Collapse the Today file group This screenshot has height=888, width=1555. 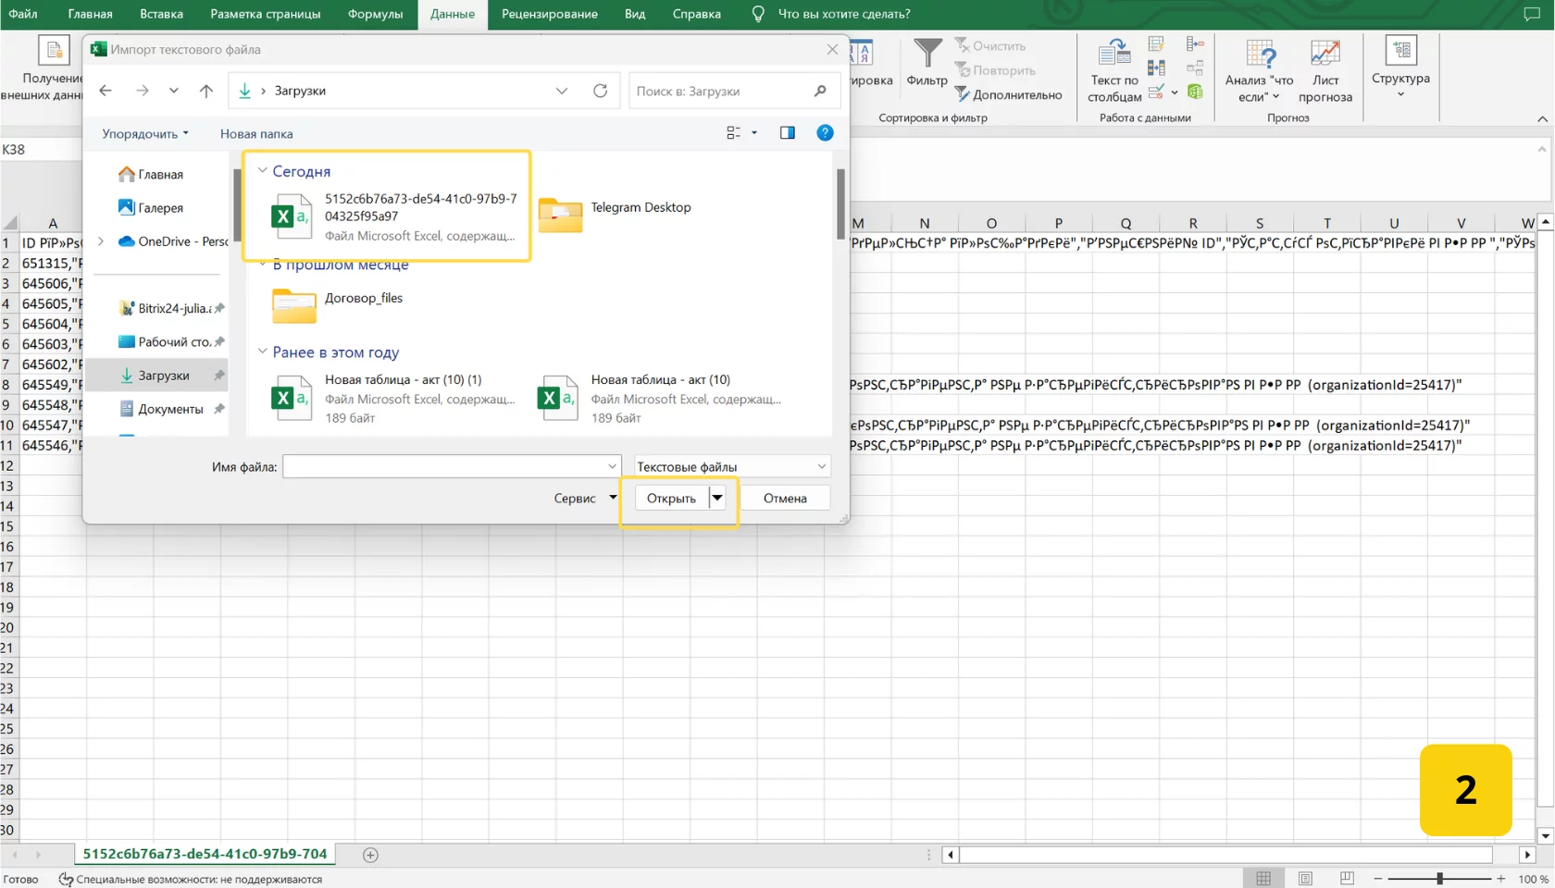point(263,170)
